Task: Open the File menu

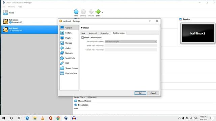Action: click(x=4, y=7)
